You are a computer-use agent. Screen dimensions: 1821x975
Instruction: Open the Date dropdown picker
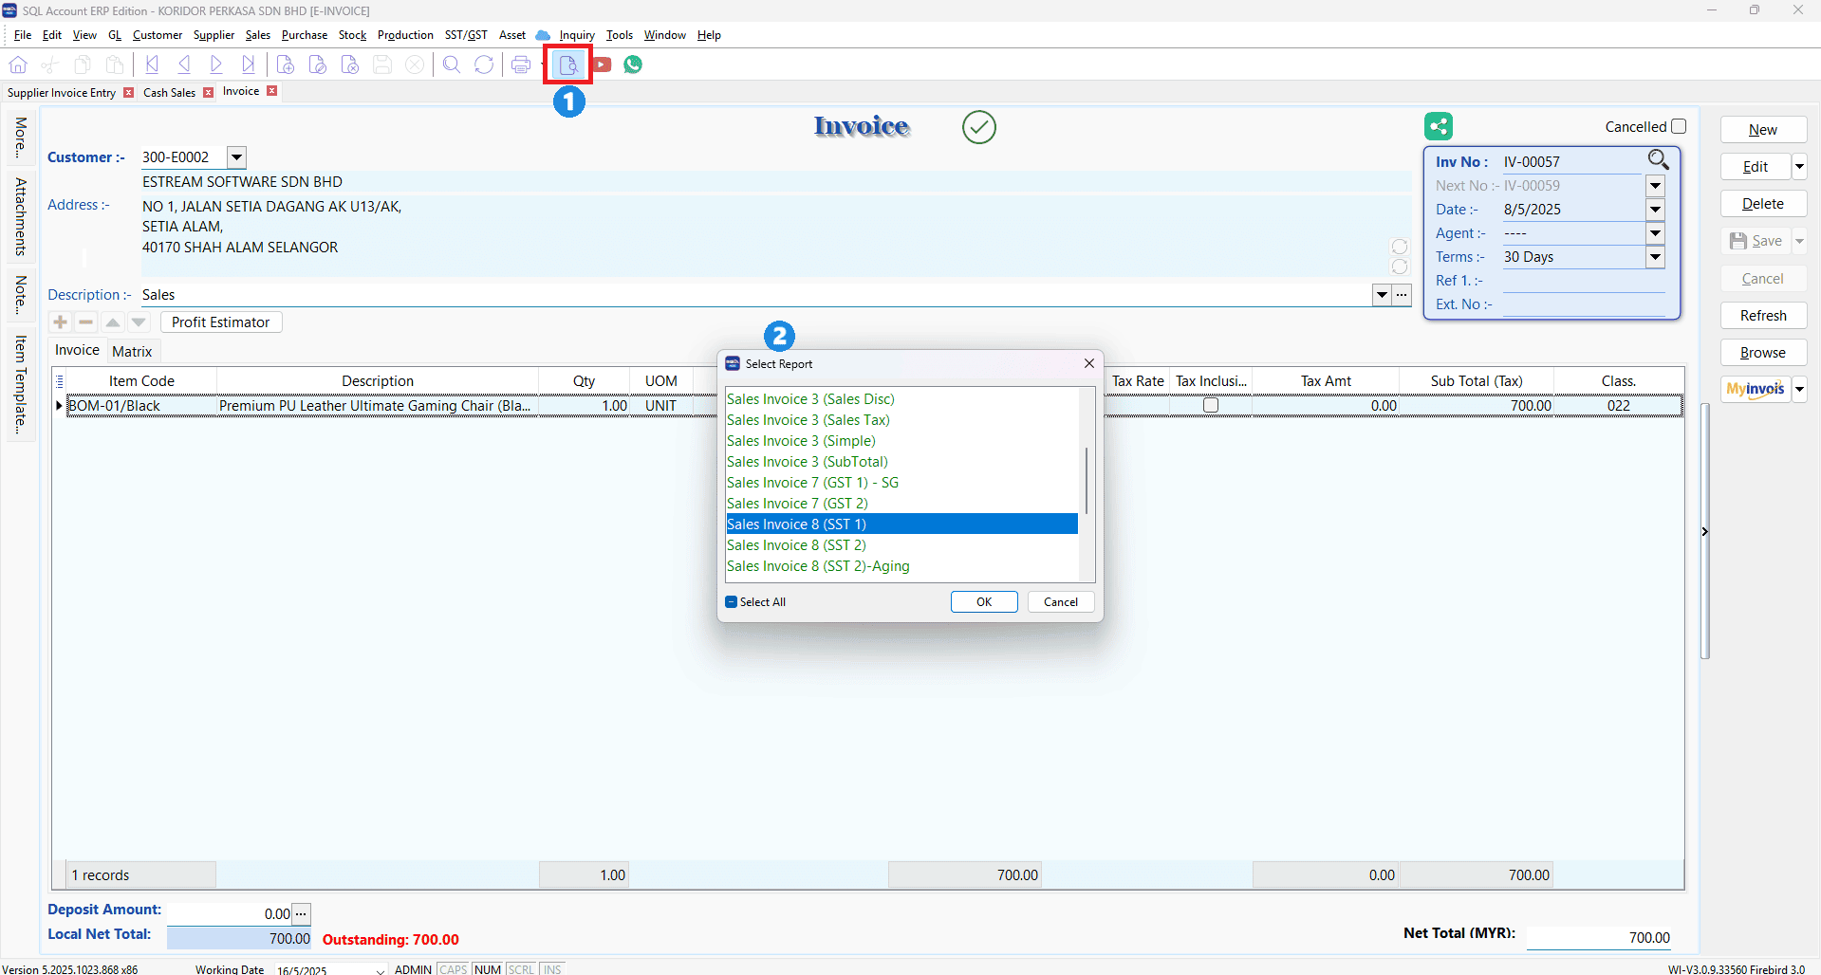[1655, 210]
